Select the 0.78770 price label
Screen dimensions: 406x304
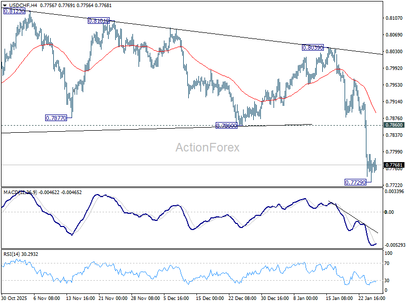[x=56, y=118]
